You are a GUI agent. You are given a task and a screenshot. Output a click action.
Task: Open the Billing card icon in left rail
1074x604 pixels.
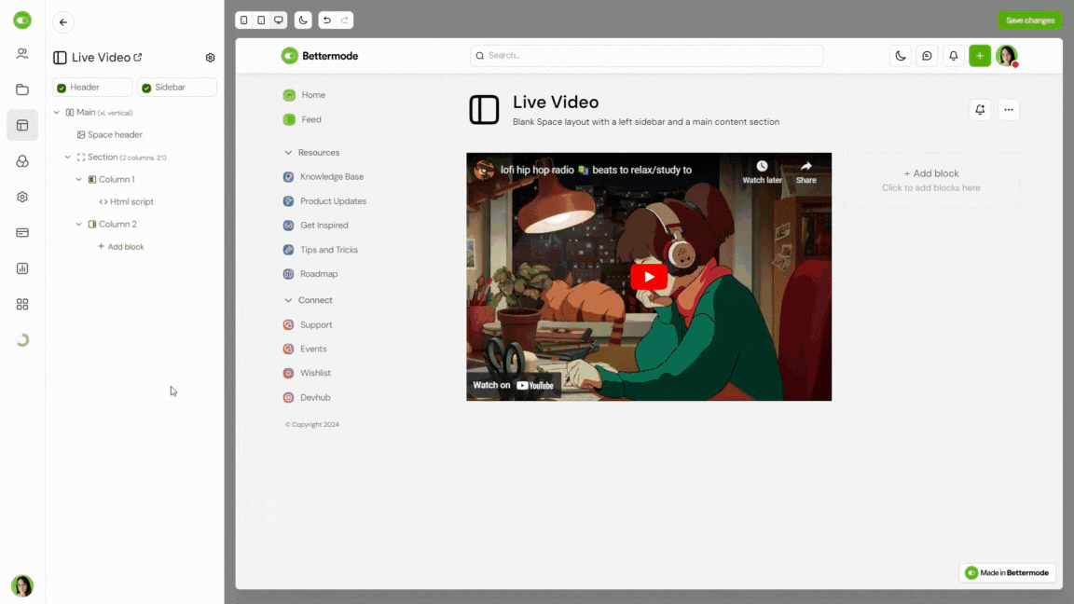22,233
